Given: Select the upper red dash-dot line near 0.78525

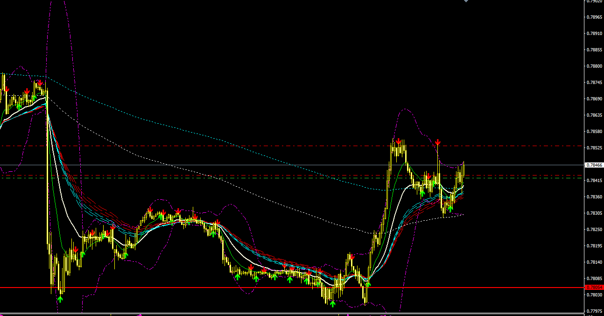Looking at the screenshot, I should click(292, 146).
